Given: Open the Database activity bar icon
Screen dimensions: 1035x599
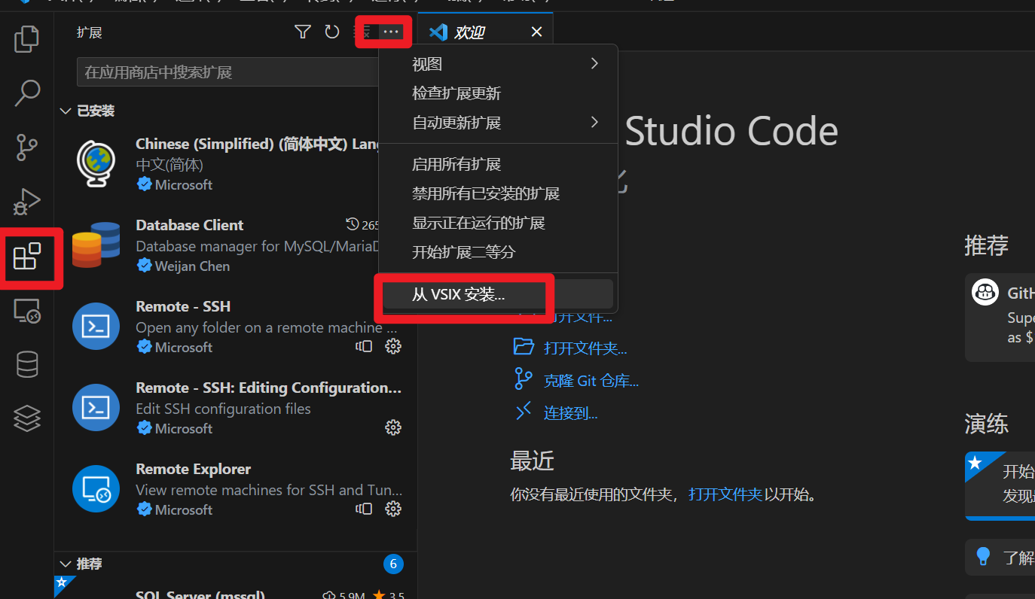Looking at the screenshot, I should click(x=27, y=365).
